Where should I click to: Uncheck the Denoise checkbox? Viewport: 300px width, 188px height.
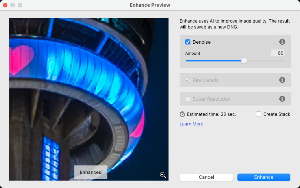pos(188,42)
